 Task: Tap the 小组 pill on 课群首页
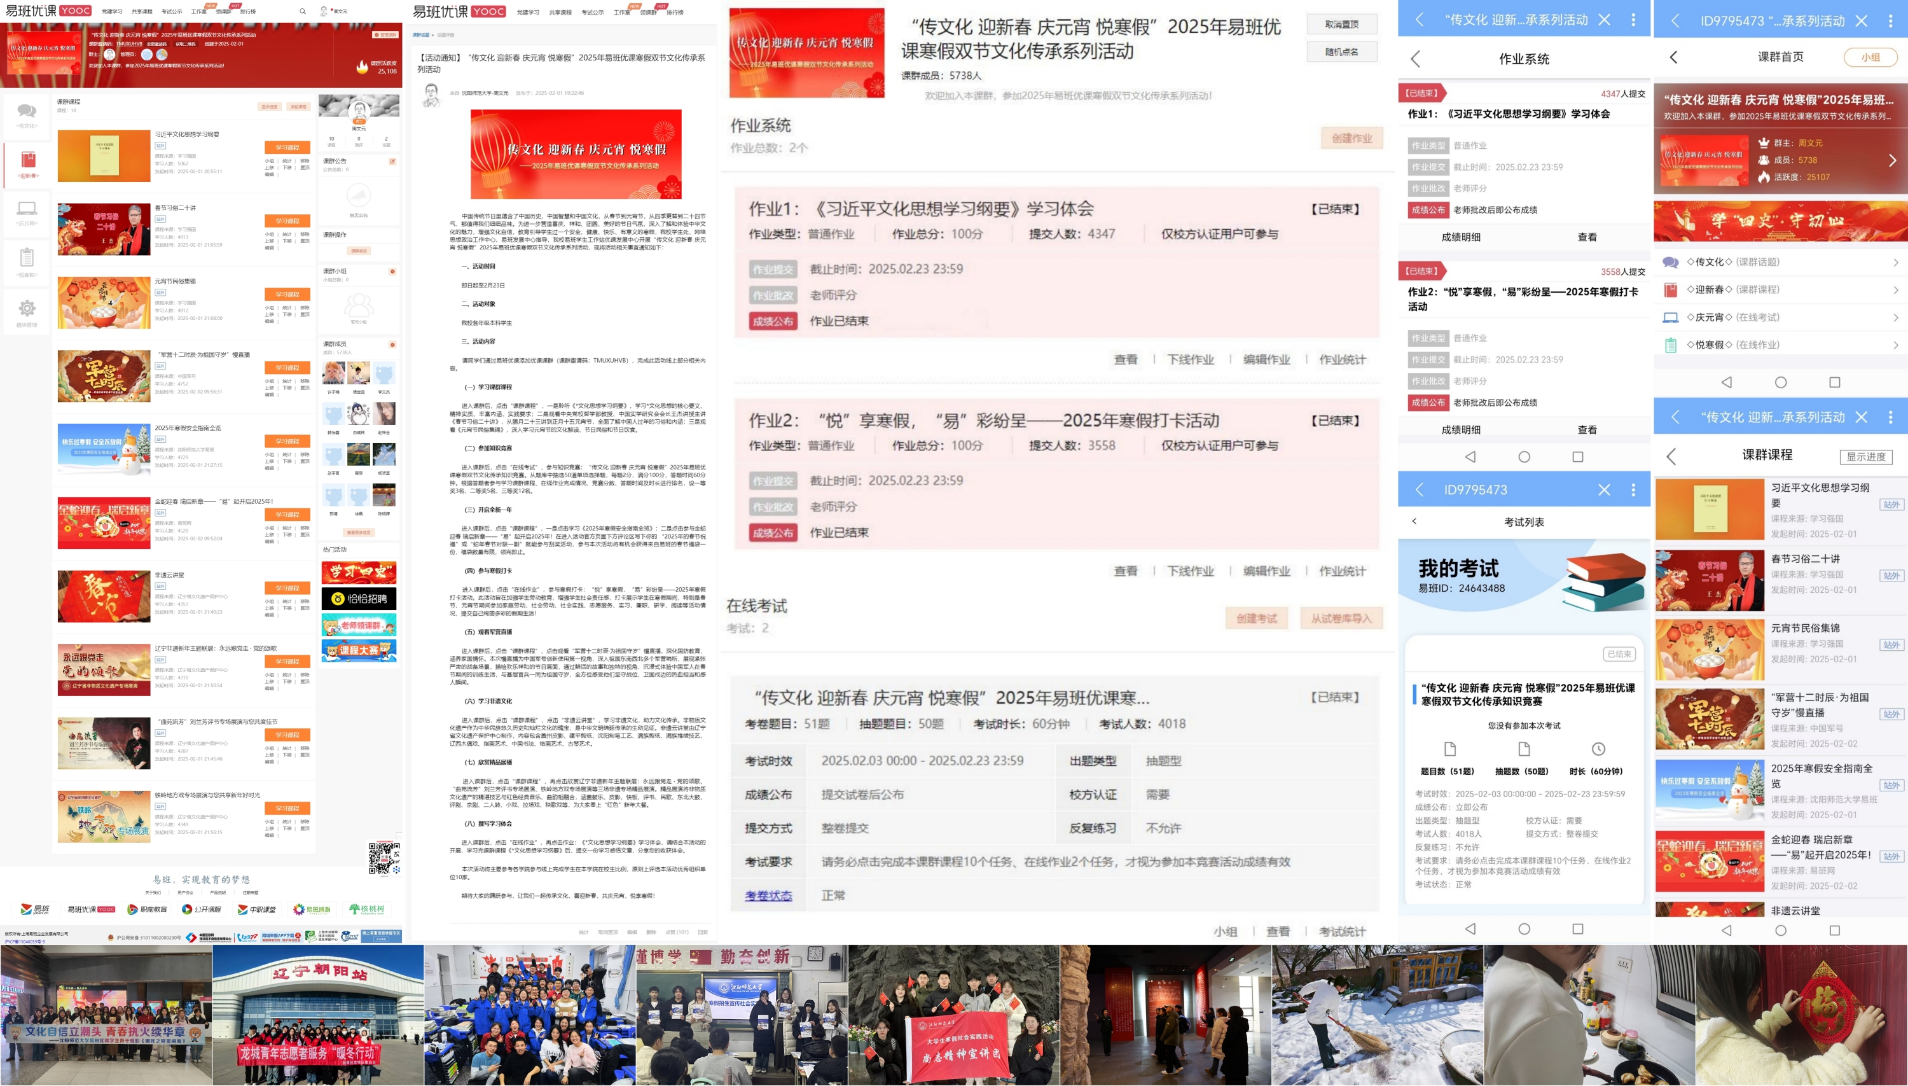pos(1870,57)
